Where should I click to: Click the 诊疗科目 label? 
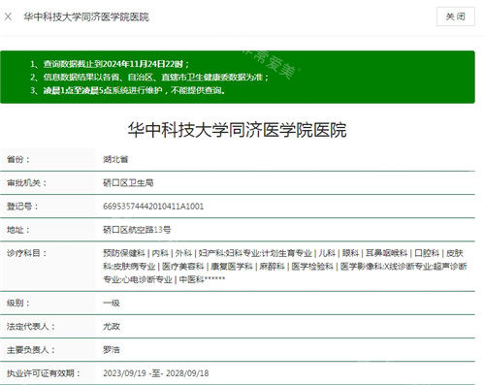point(27,253)
